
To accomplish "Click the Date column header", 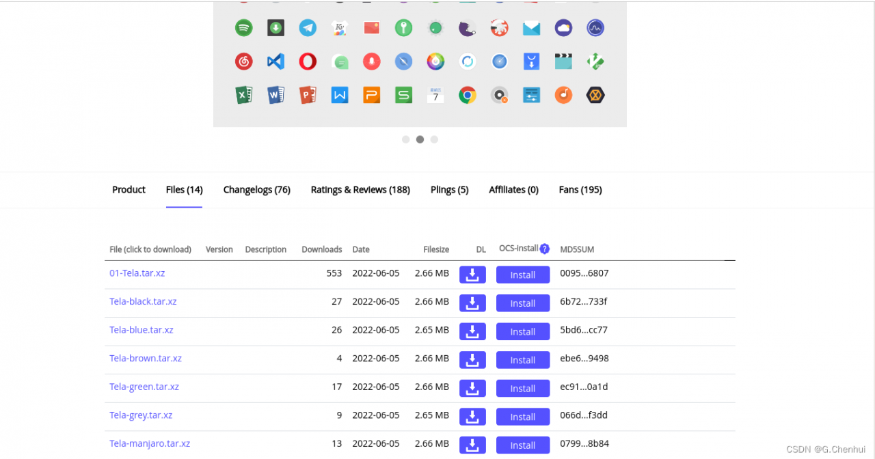I will pos(361,249).
